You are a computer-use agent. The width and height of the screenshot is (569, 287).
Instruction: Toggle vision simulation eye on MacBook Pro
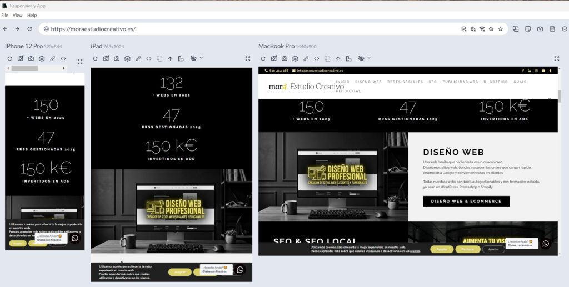(x=361, y=58)
